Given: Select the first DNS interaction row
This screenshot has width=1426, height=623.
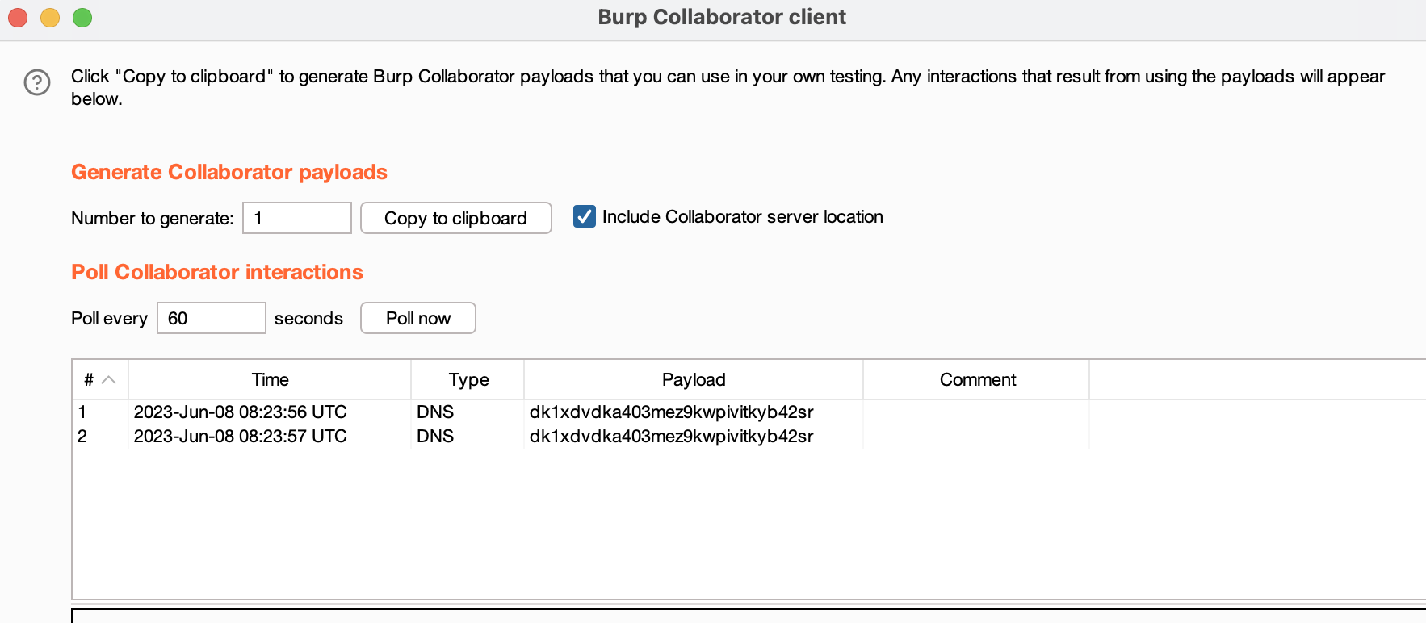Looking at the screenshot, I should 240,412.
